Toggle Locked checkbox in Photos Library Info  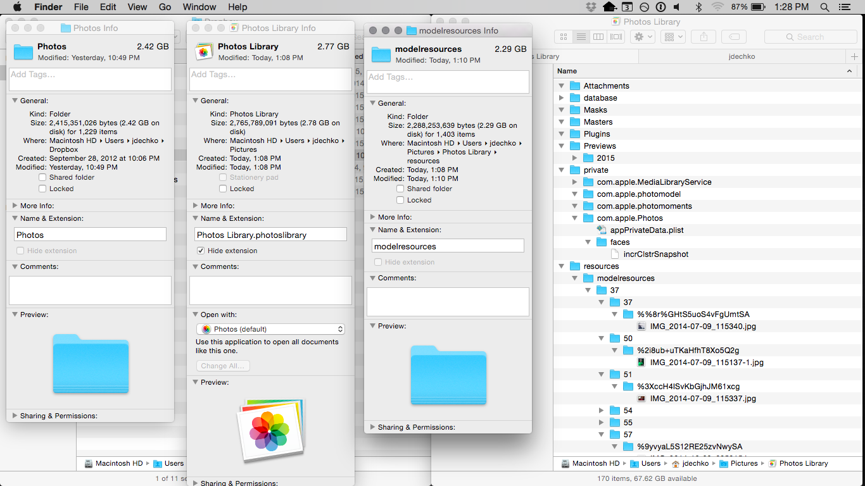point(223,189)
